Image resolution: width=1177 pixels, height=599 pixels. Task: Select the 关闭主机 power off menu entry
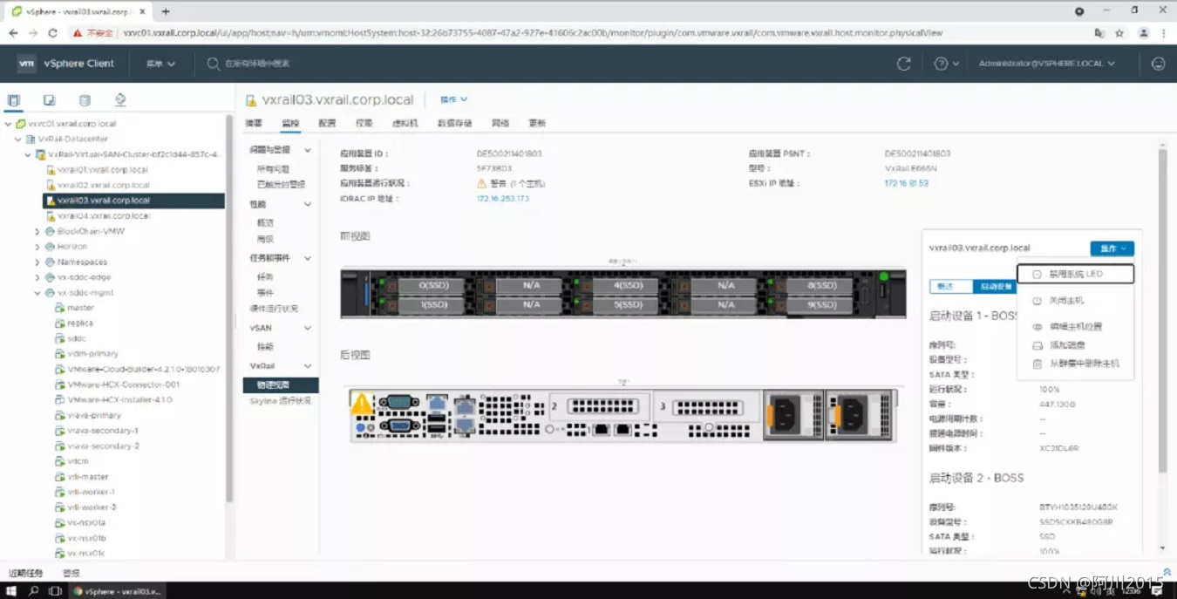pyautogui.click(x=1066, y=301)
